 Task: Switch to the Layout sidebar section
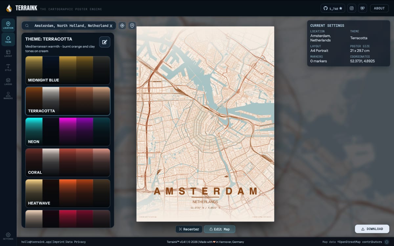8,53
